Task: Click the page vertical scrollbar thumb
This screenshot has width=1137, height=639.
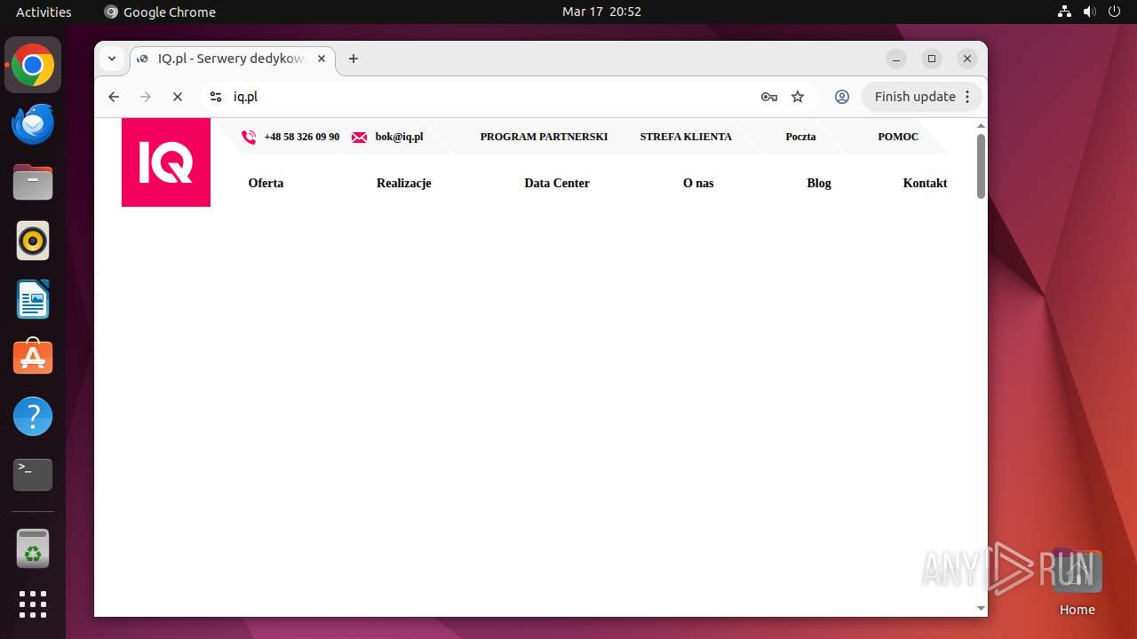Action: pos(981,166)
